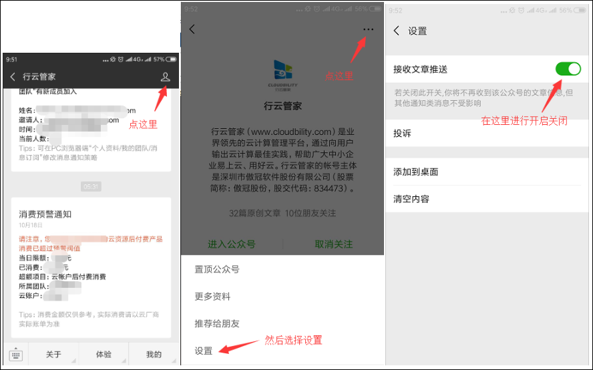This screenshot has width=593, height=370.
Task: Tap the 进入公众号 button
Action: (x=232, y=244)
